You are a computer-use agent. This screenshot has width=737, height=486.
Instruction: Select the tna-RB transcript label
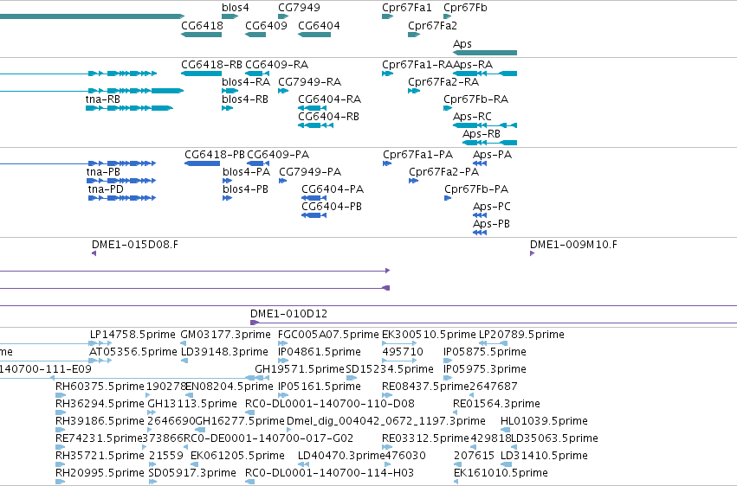click(103, 99)
